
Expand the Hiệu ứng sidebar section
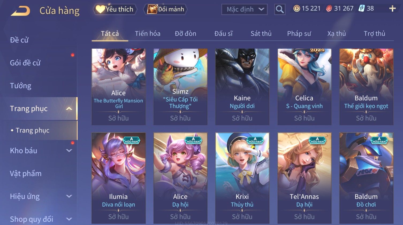pos(69,196)
